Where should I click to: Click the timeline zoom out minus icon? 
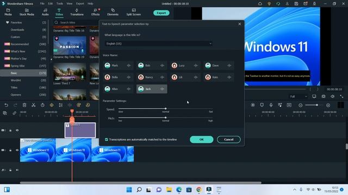pos(300,105)
